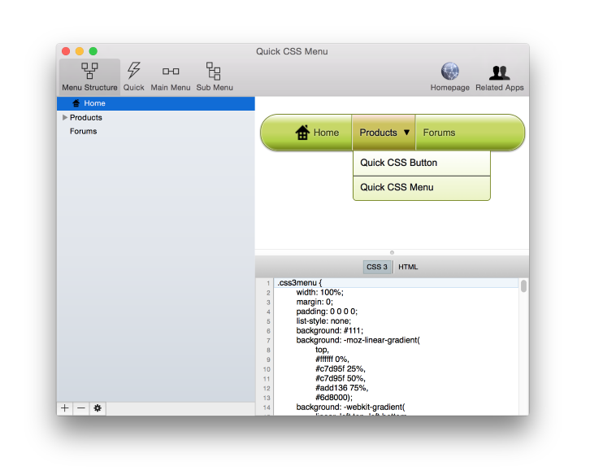Click the Related Apps icon

[499, 72]
